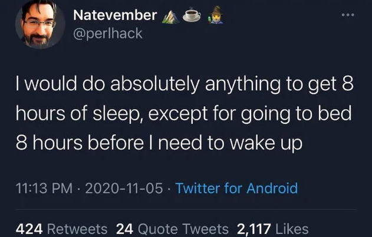Open the Twitter for Android source link

(x=236, y=189)
